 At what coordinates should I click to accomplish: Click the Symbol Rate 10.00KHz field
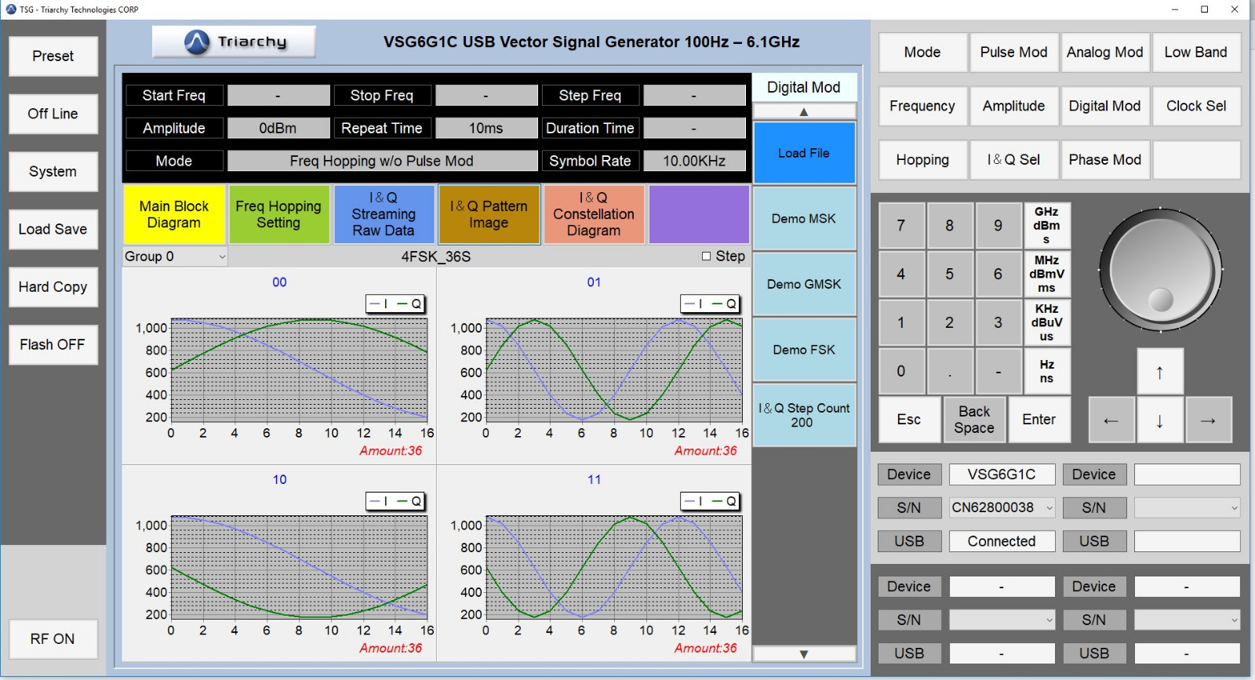694,161
